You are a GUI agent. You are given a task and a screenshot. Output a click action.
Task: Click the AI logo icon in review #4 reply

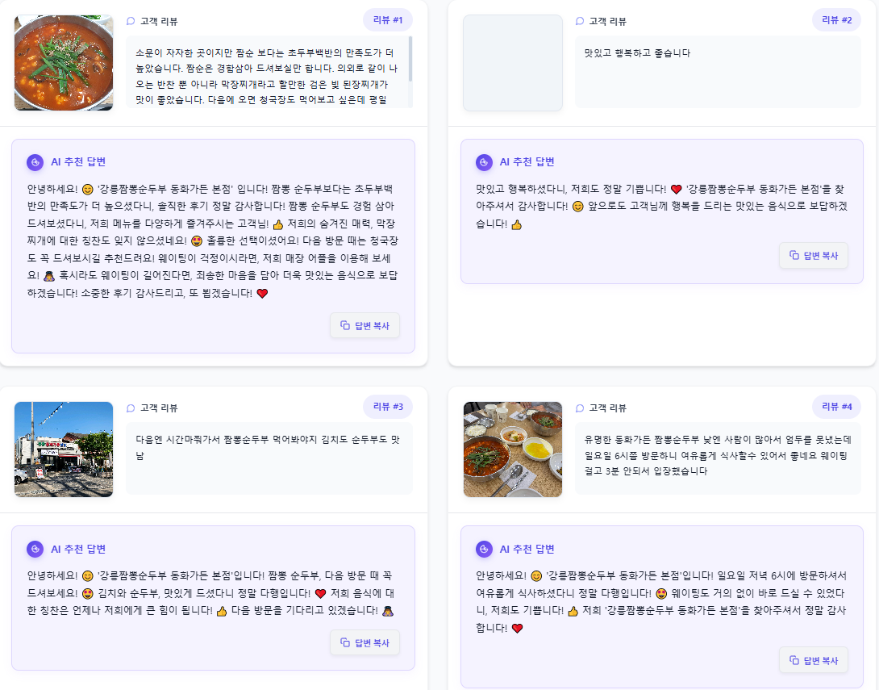pos(484,550)
